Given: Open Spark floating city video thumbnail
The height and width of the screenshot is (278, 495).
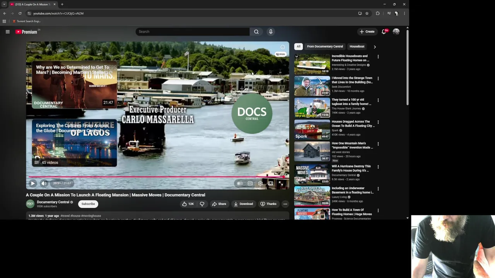Looking at the screenshot, I should coord(312,129).
